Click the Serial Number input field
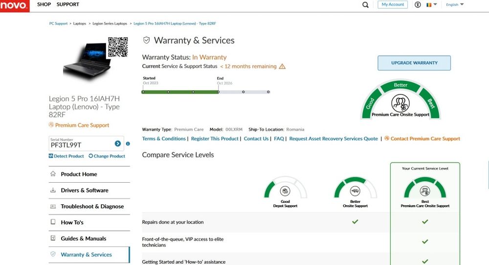This screenshot has width=489, height=265. (x=81, y=145)
